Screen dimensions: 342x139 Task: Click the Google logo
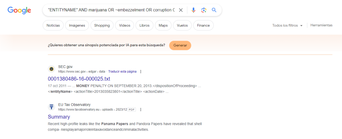coord(19,10)
